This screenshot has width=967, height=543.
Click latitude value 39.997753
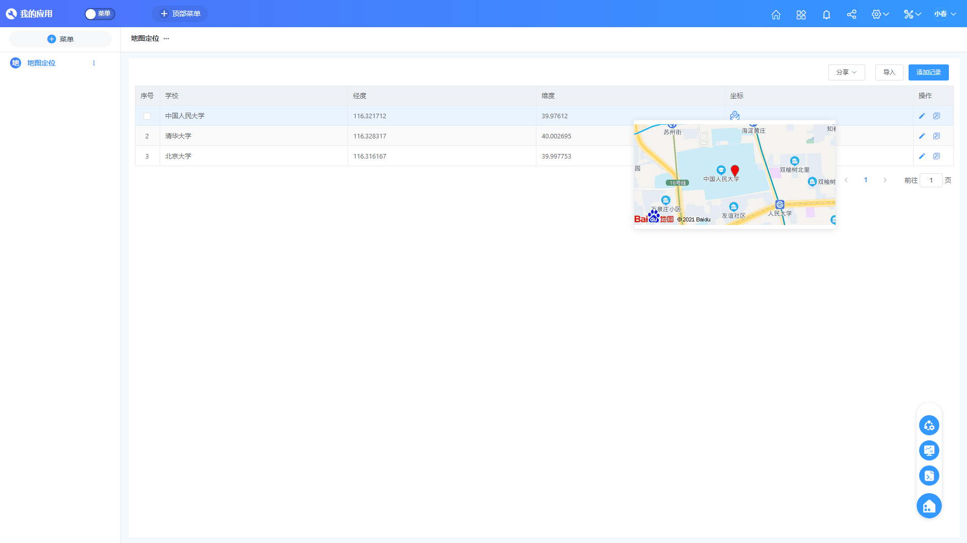click(556, 156)
